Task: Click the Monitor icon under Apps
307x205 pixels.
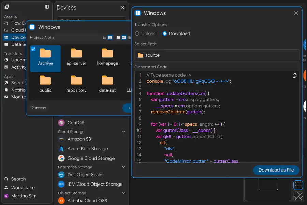Action: 6,97
